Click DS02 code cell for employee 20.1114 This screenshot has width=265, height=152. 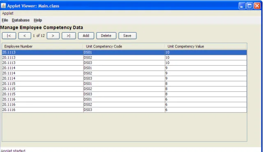click(x=124, y=73)
